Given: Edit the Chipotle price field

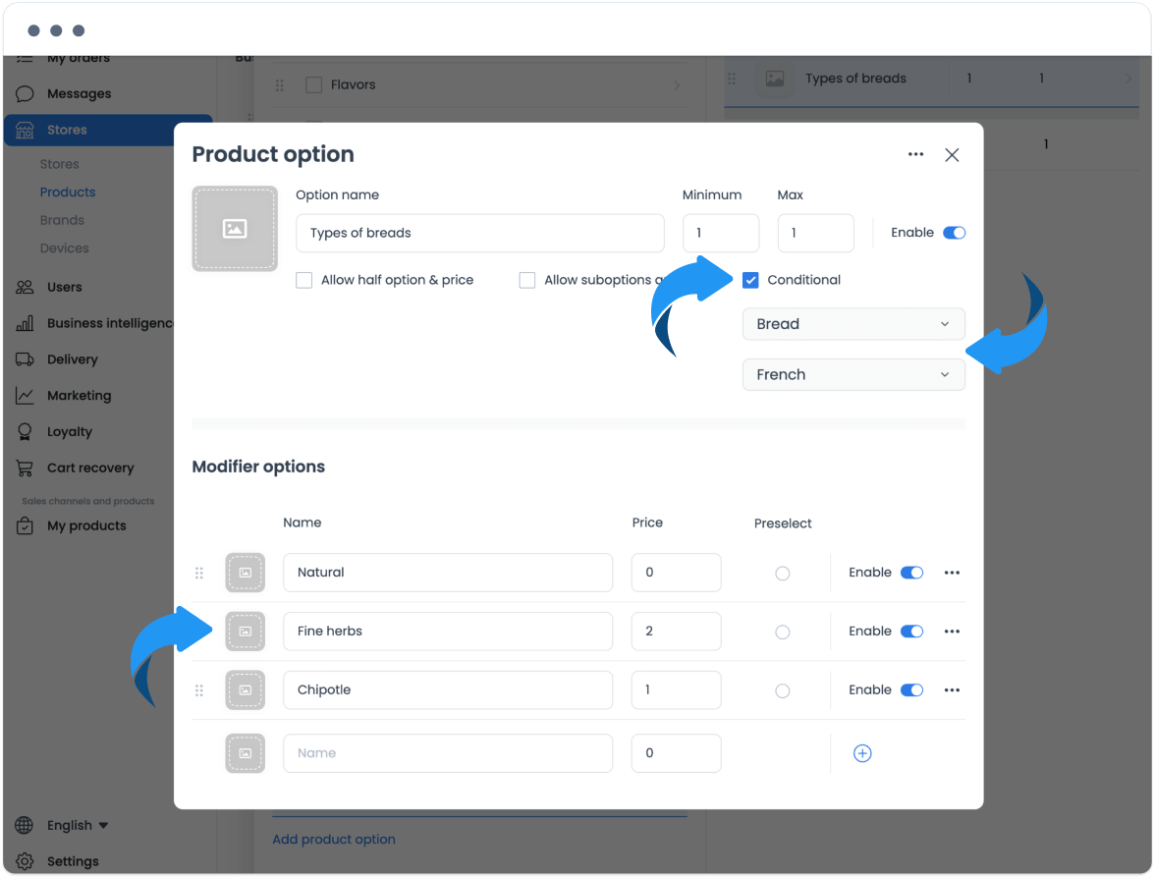Looking at the screenshot, I should click(676, 690).
